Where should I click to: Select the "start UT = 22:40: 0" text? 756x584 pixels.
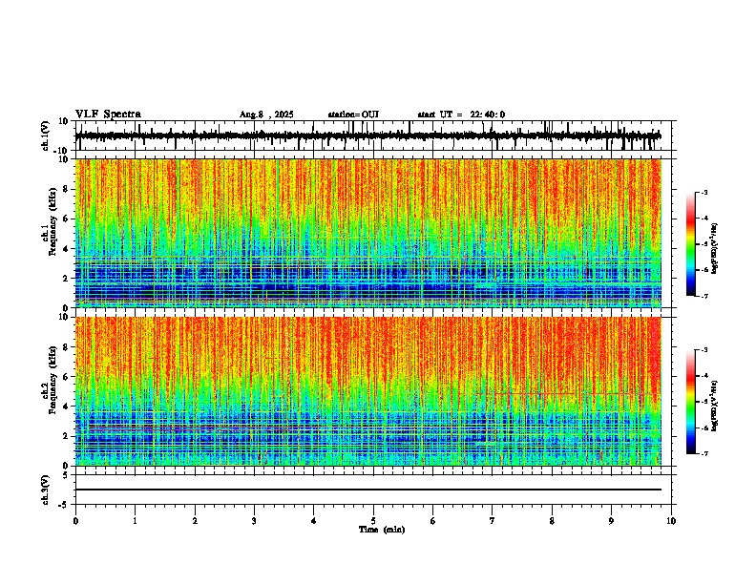pos(461,115)
